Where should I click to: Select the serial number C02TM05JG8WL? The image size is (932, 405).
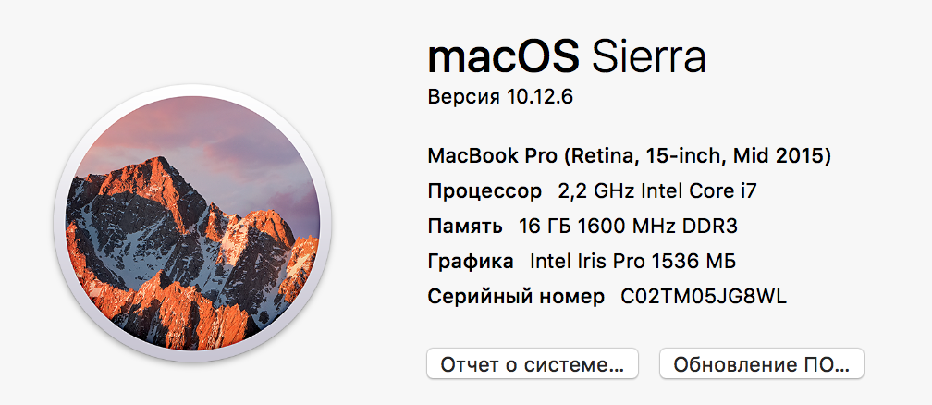[704, 297]
